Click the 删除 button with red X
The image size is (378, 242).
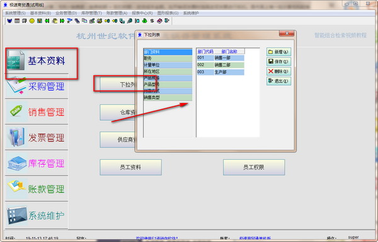[278, 71]
